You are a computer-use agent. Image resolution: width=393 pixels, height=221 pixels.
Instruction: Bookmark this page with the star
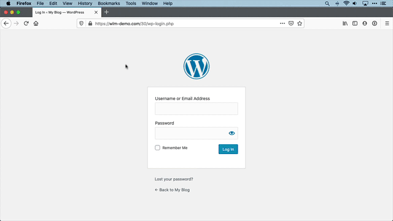(x=300, y=23)
